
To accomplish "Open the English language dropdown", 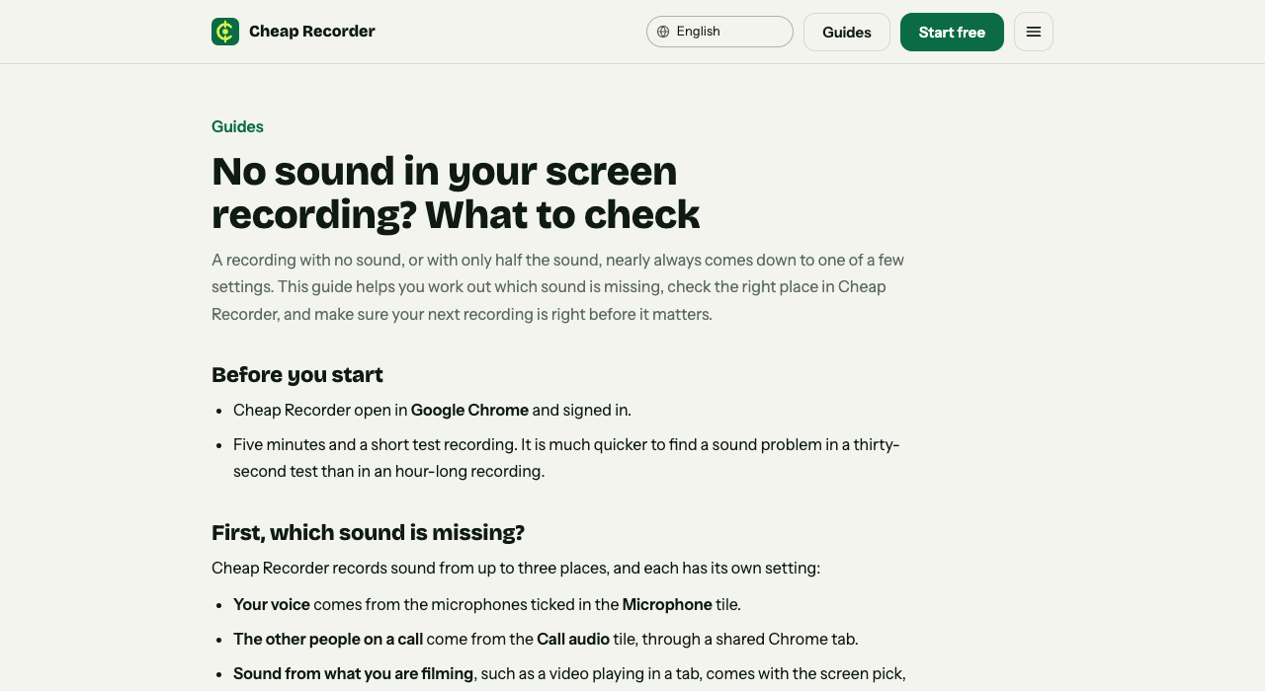I will 719,32.
